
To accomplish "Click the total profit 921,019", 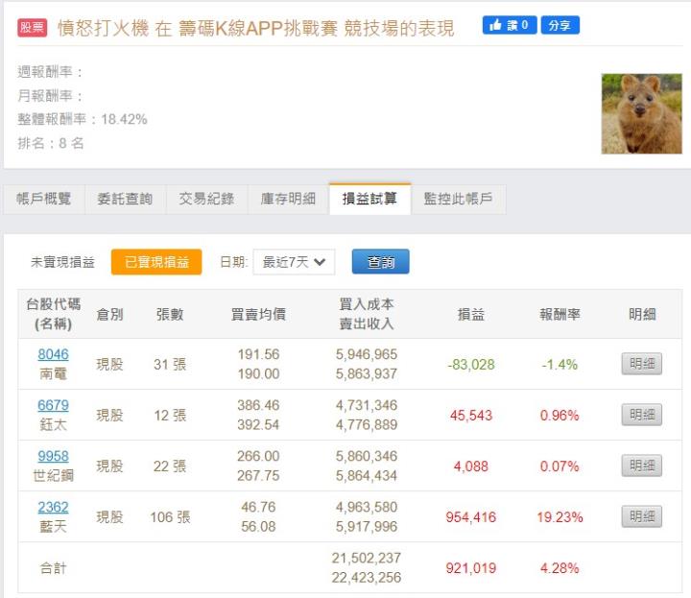I will pos(470,568).
